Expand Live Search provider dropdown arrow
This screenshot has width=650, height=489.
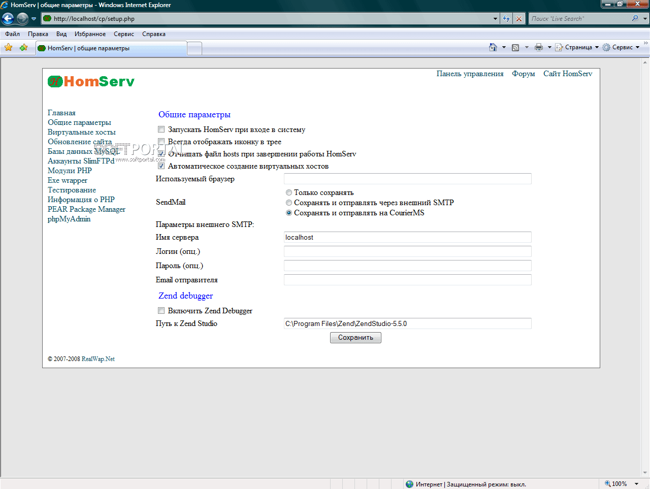point(645,19)
